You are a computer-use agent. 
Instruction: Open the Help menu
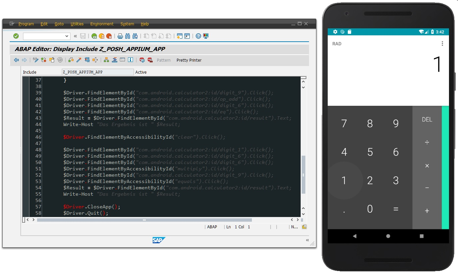(x=145, y=24)
